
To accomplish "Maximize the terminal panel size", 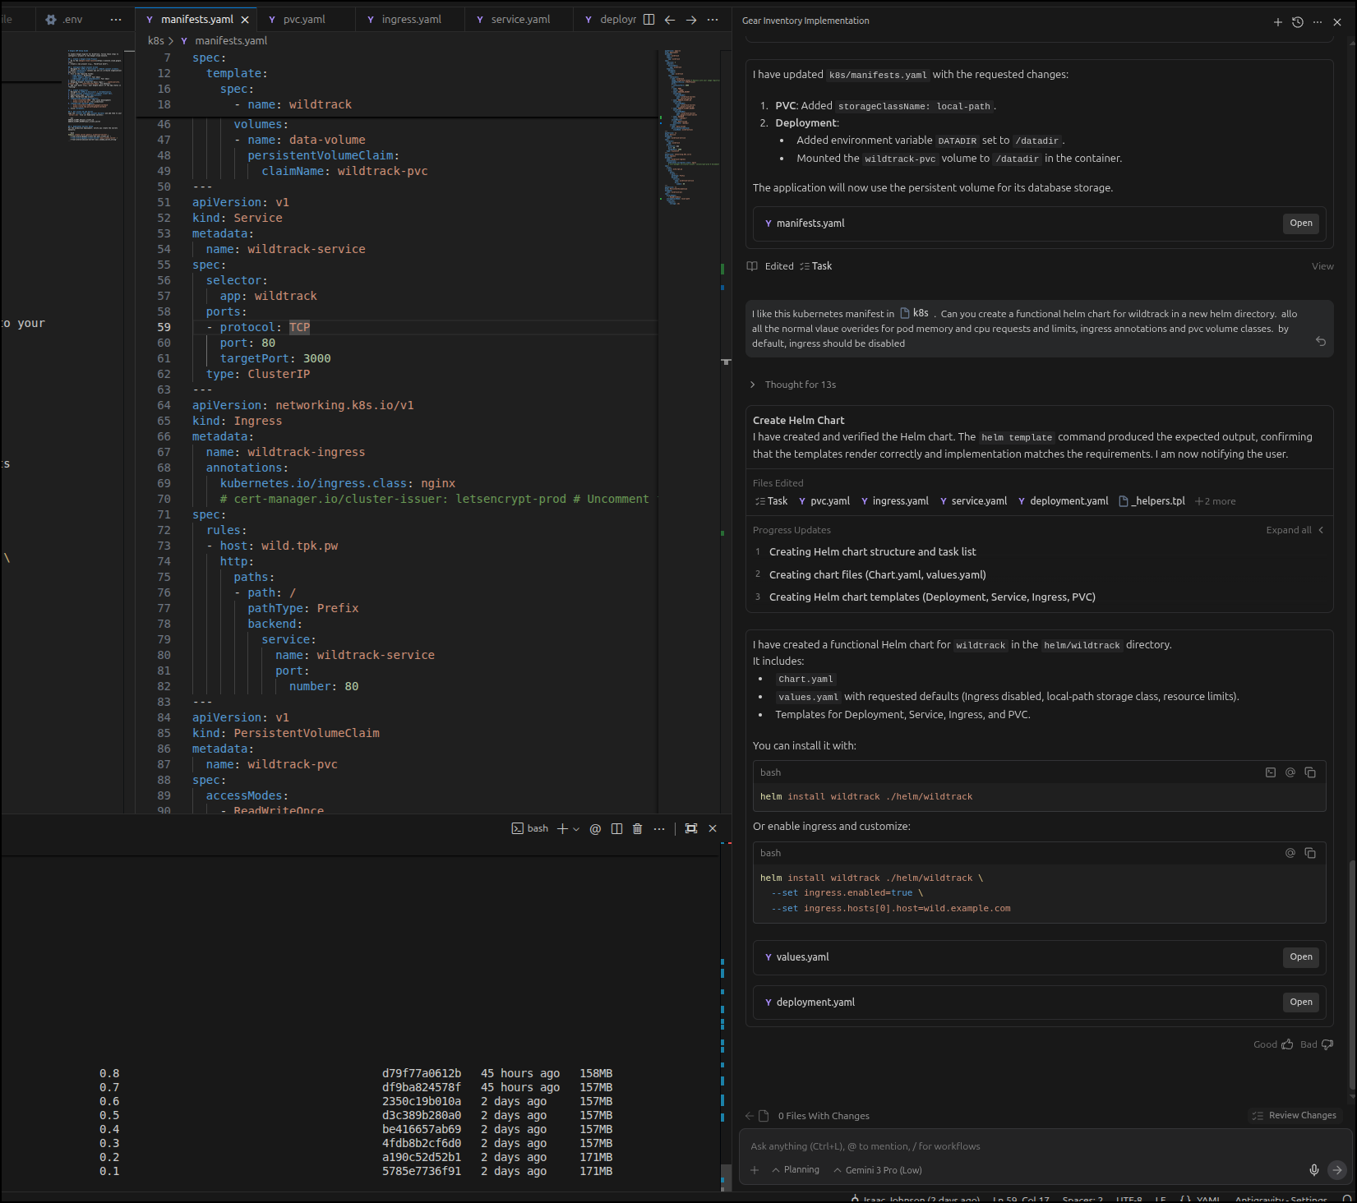I will (x=690, y=828).
